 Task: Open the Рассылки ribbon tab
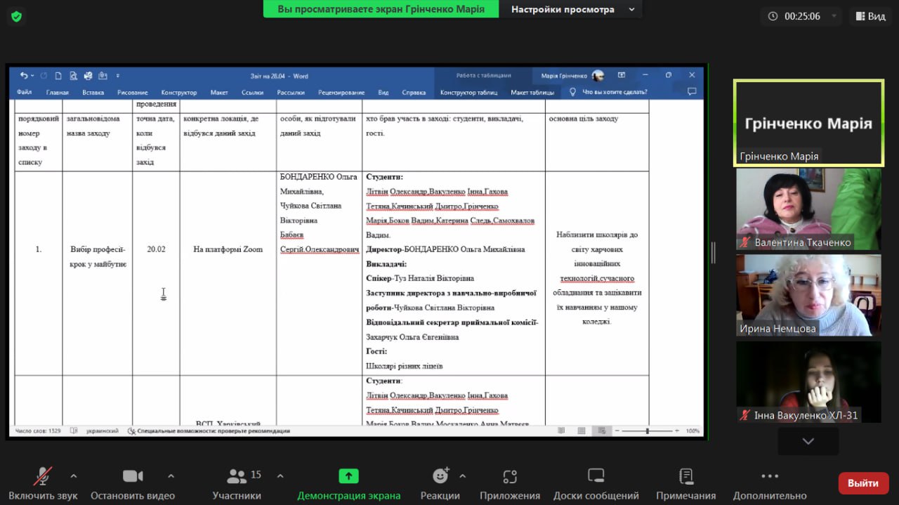click(291, 92)
